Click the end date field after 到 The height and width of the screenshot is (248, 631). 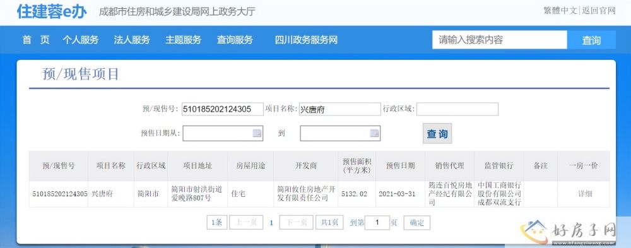(340, 133)
